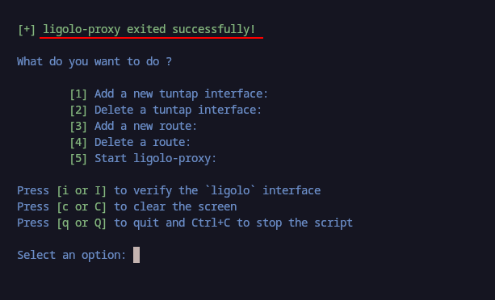Select option [2] Delete a tuntap interface

[x=166, y=110]
